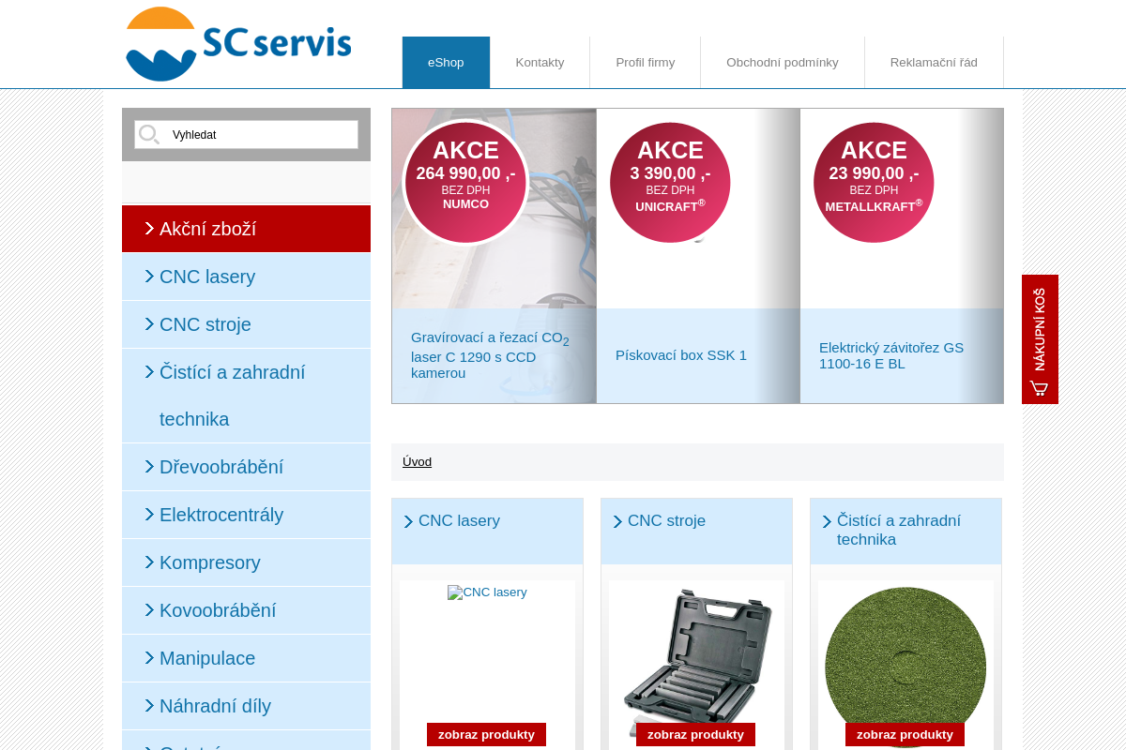The image size is (1126, 750).
Task: Click zobraz produkty under Čistící a zahradní technika
Action: pyautogui.click(x=905, y=735)
